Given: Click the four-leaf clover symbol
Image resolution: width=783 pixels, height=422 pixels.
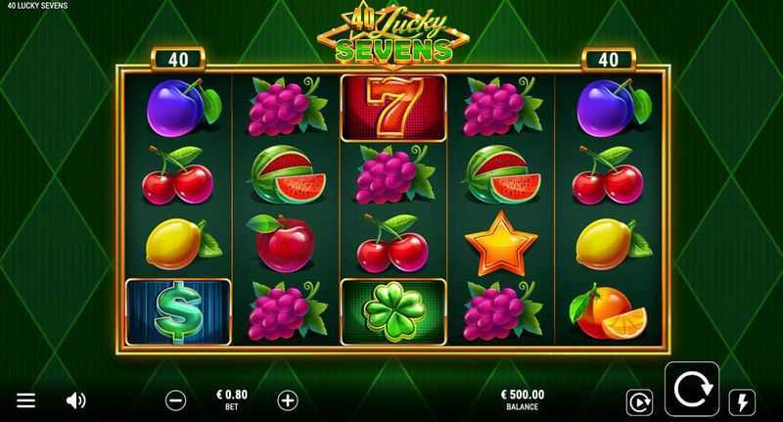Looking at the screenshot, I should (393, 312).
